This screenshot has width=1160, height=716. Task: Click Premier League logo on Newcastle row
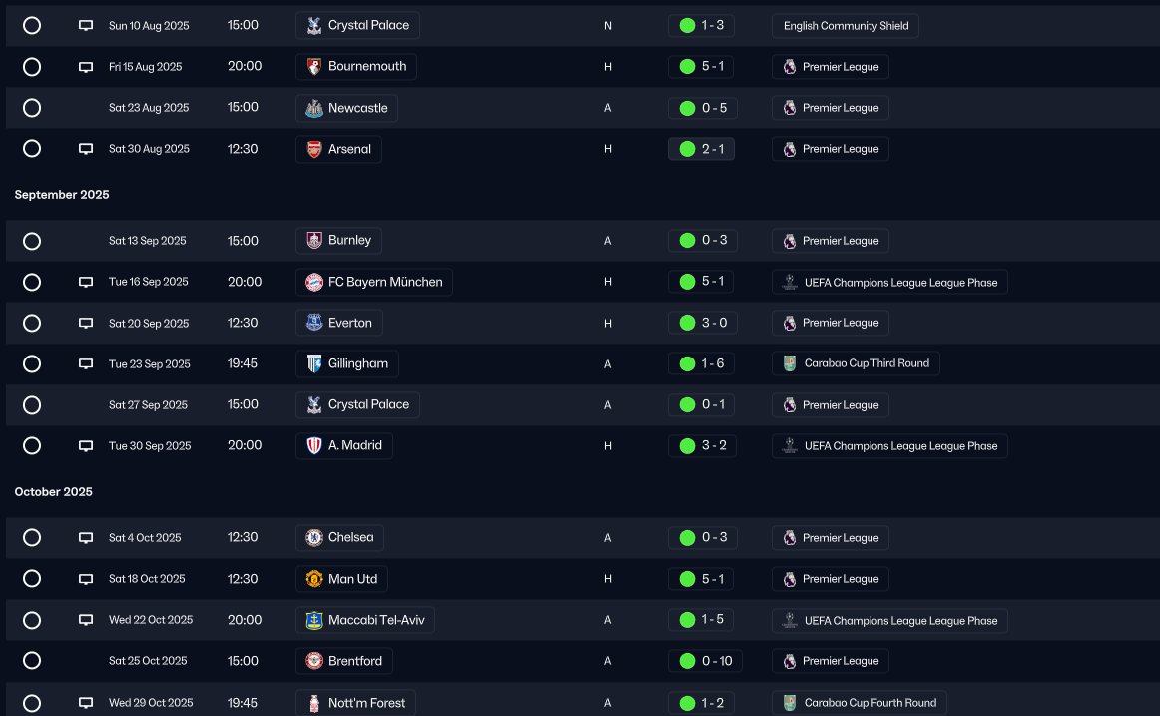coord(790,108)
